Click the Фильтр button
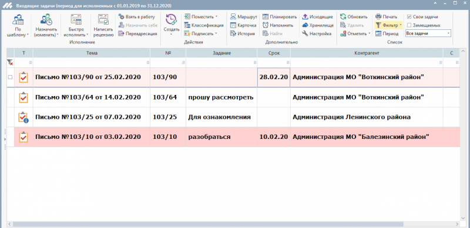The width and height of the screenshot is (470, 228). (x=388, y=25)
